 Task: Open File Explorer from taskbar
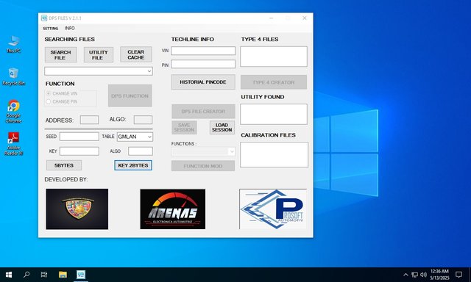click(63, 275)
